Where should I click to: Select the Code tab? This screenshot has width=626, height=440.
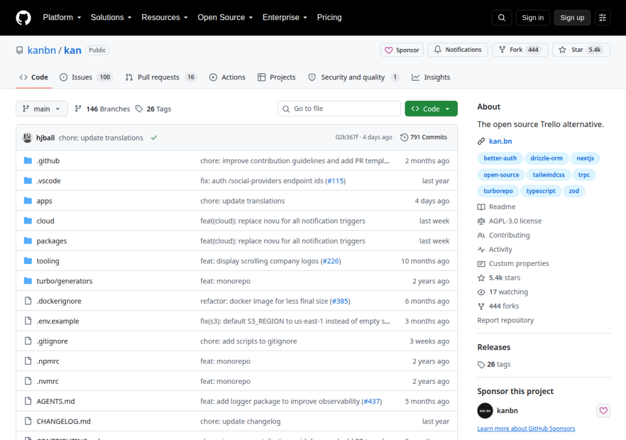[x=34, y=77]
